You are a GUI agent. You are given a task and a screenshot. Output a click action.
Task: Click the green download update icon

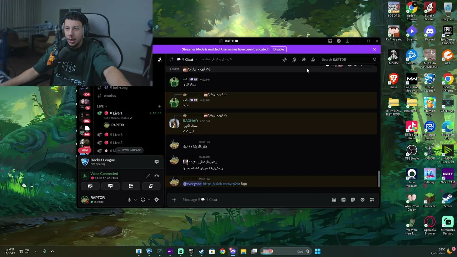pyautogui.click(x=347, y=41)
